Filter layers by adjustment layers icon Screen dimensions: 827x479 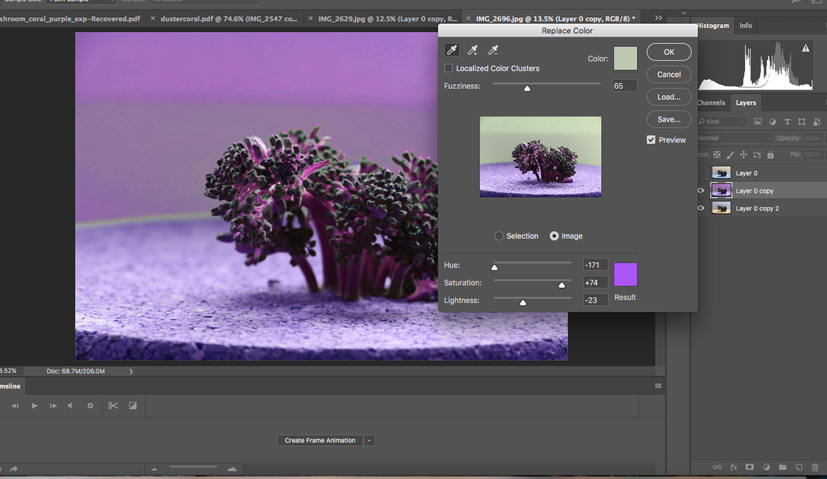773,121
